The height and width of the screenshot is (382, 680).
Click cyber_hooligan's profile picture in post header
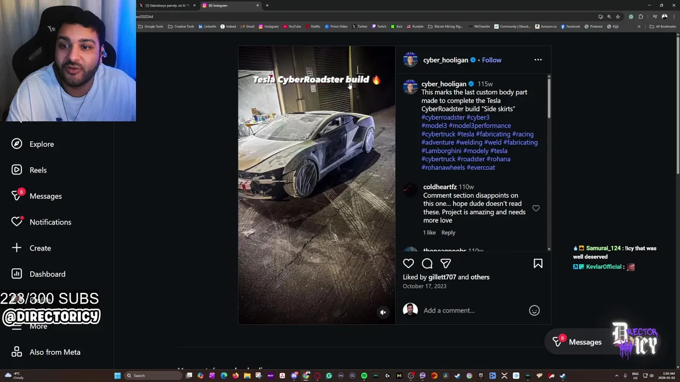(410, 60)
